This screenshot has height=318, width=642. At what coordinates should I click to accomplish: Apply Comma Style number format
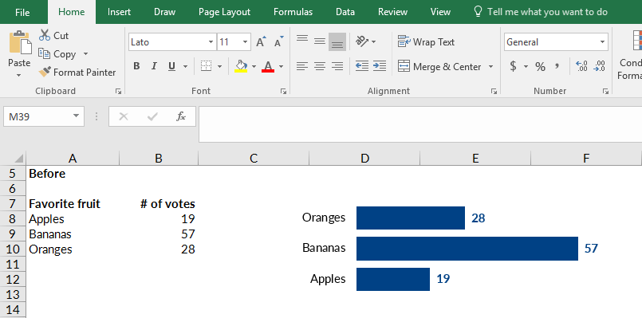557,65
